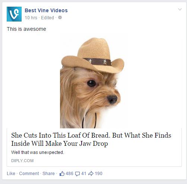The width and height of the screenshot is (187, 184).
Task: Click the privacy gear icon beside Edited
Action: tap(60, 17)
